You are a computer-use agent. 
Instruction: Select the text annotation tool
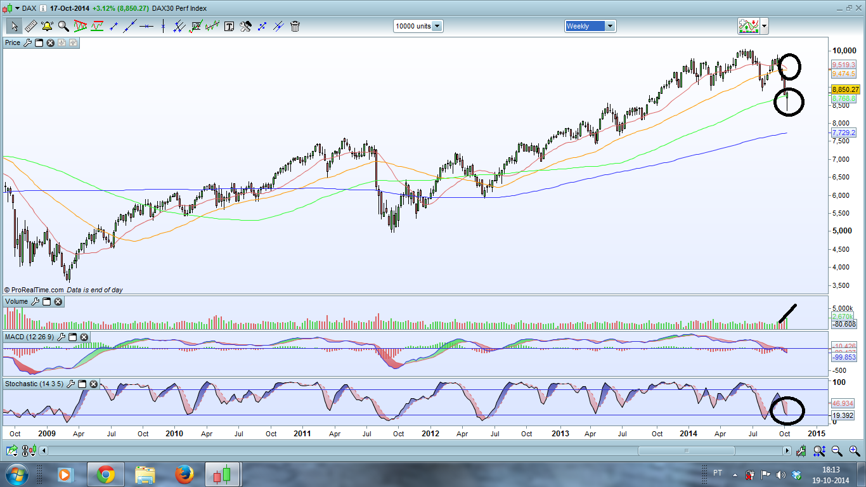pos(229,26)
